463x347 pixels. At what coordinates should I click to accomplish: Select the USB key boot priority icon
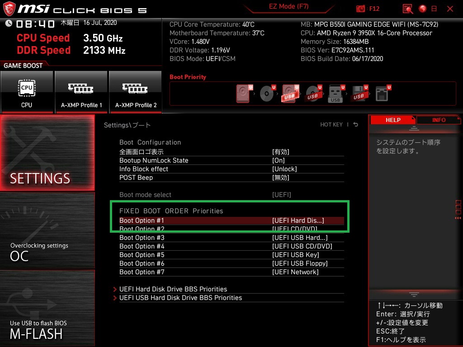coord(336,94)
